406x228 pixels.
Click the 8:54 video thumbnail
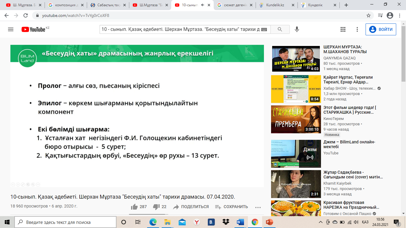(296, 89)
